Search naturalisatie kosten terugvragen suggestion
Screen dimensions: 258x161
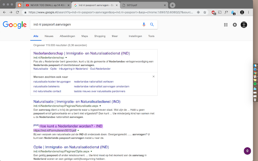(x=52, y=82)
